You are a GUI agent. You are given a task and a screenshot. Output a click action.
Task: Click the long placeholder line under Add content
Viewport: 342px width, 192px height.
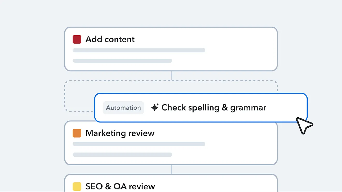click(x=139, y=50)
